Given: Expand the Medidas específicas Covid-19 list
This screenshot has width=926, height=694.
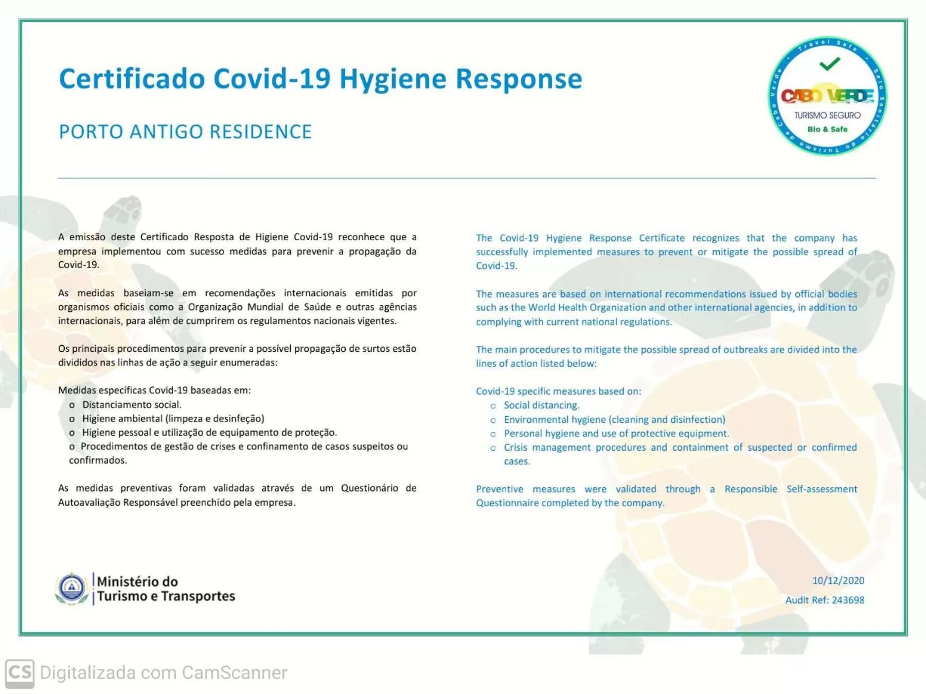Looking at the screenshot, I should (x=154, y=390).
